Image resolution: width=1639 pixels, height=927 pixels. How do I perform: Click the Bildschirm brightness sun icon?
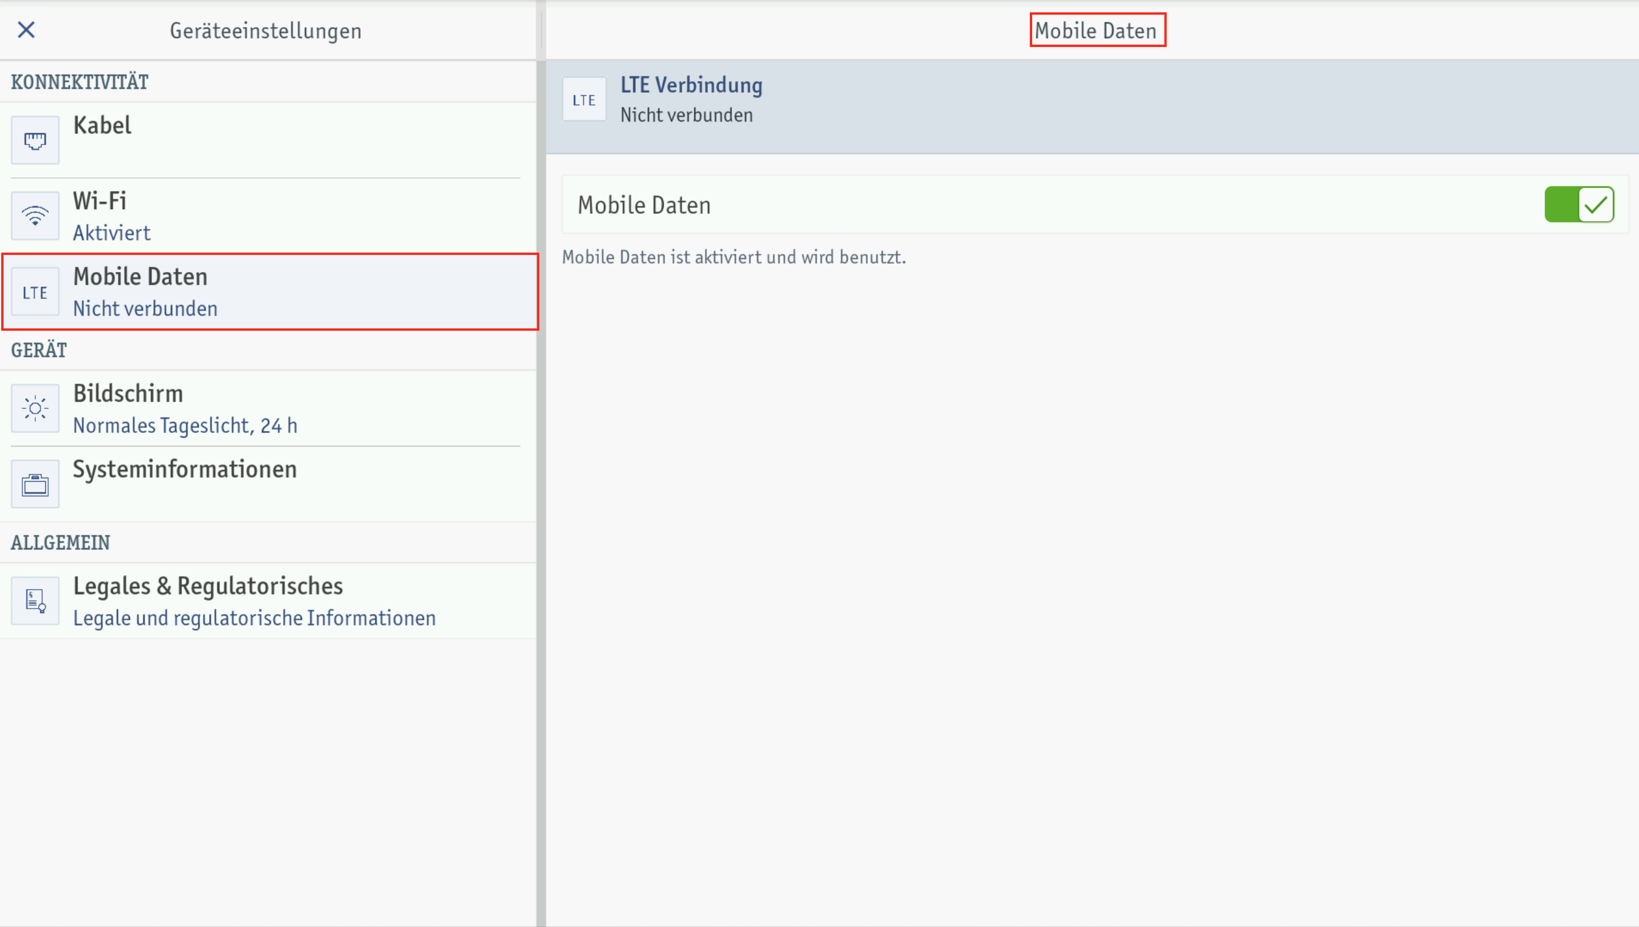coord(35,408)
